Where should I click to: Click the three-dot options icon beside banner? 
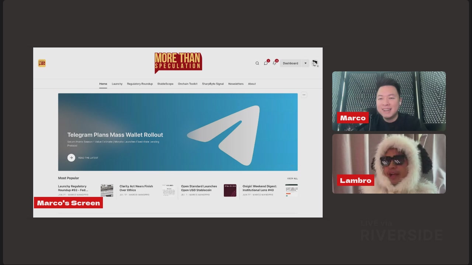[x=304, y=95]
